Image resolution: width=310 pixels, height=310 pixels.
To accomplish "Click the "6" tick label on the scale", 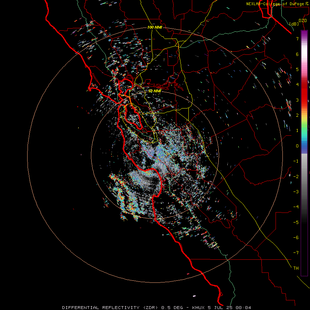I will point(297,54).
